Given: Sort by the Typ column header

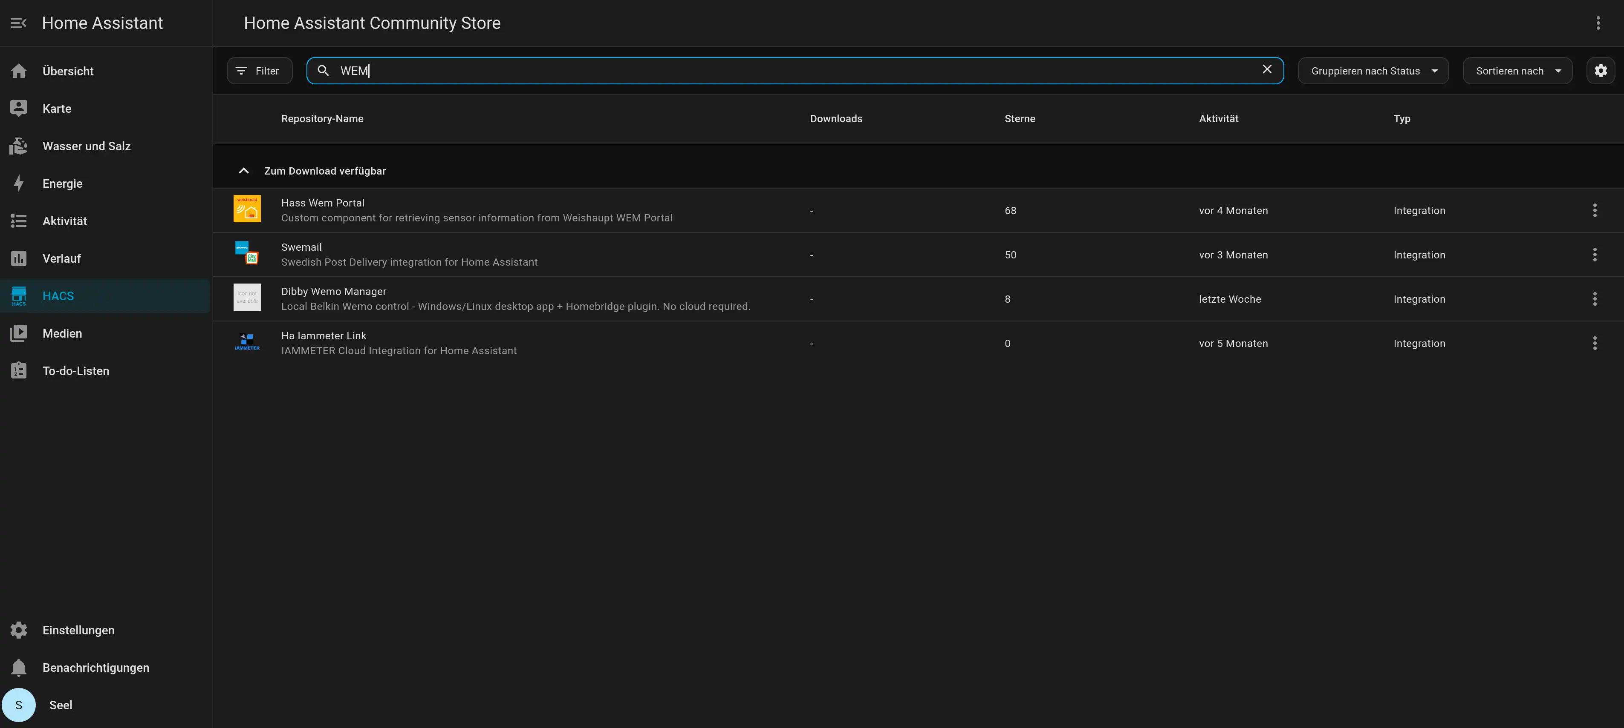Looking at the screenshot, I should pyautogui.click(x=1401, y=119).
